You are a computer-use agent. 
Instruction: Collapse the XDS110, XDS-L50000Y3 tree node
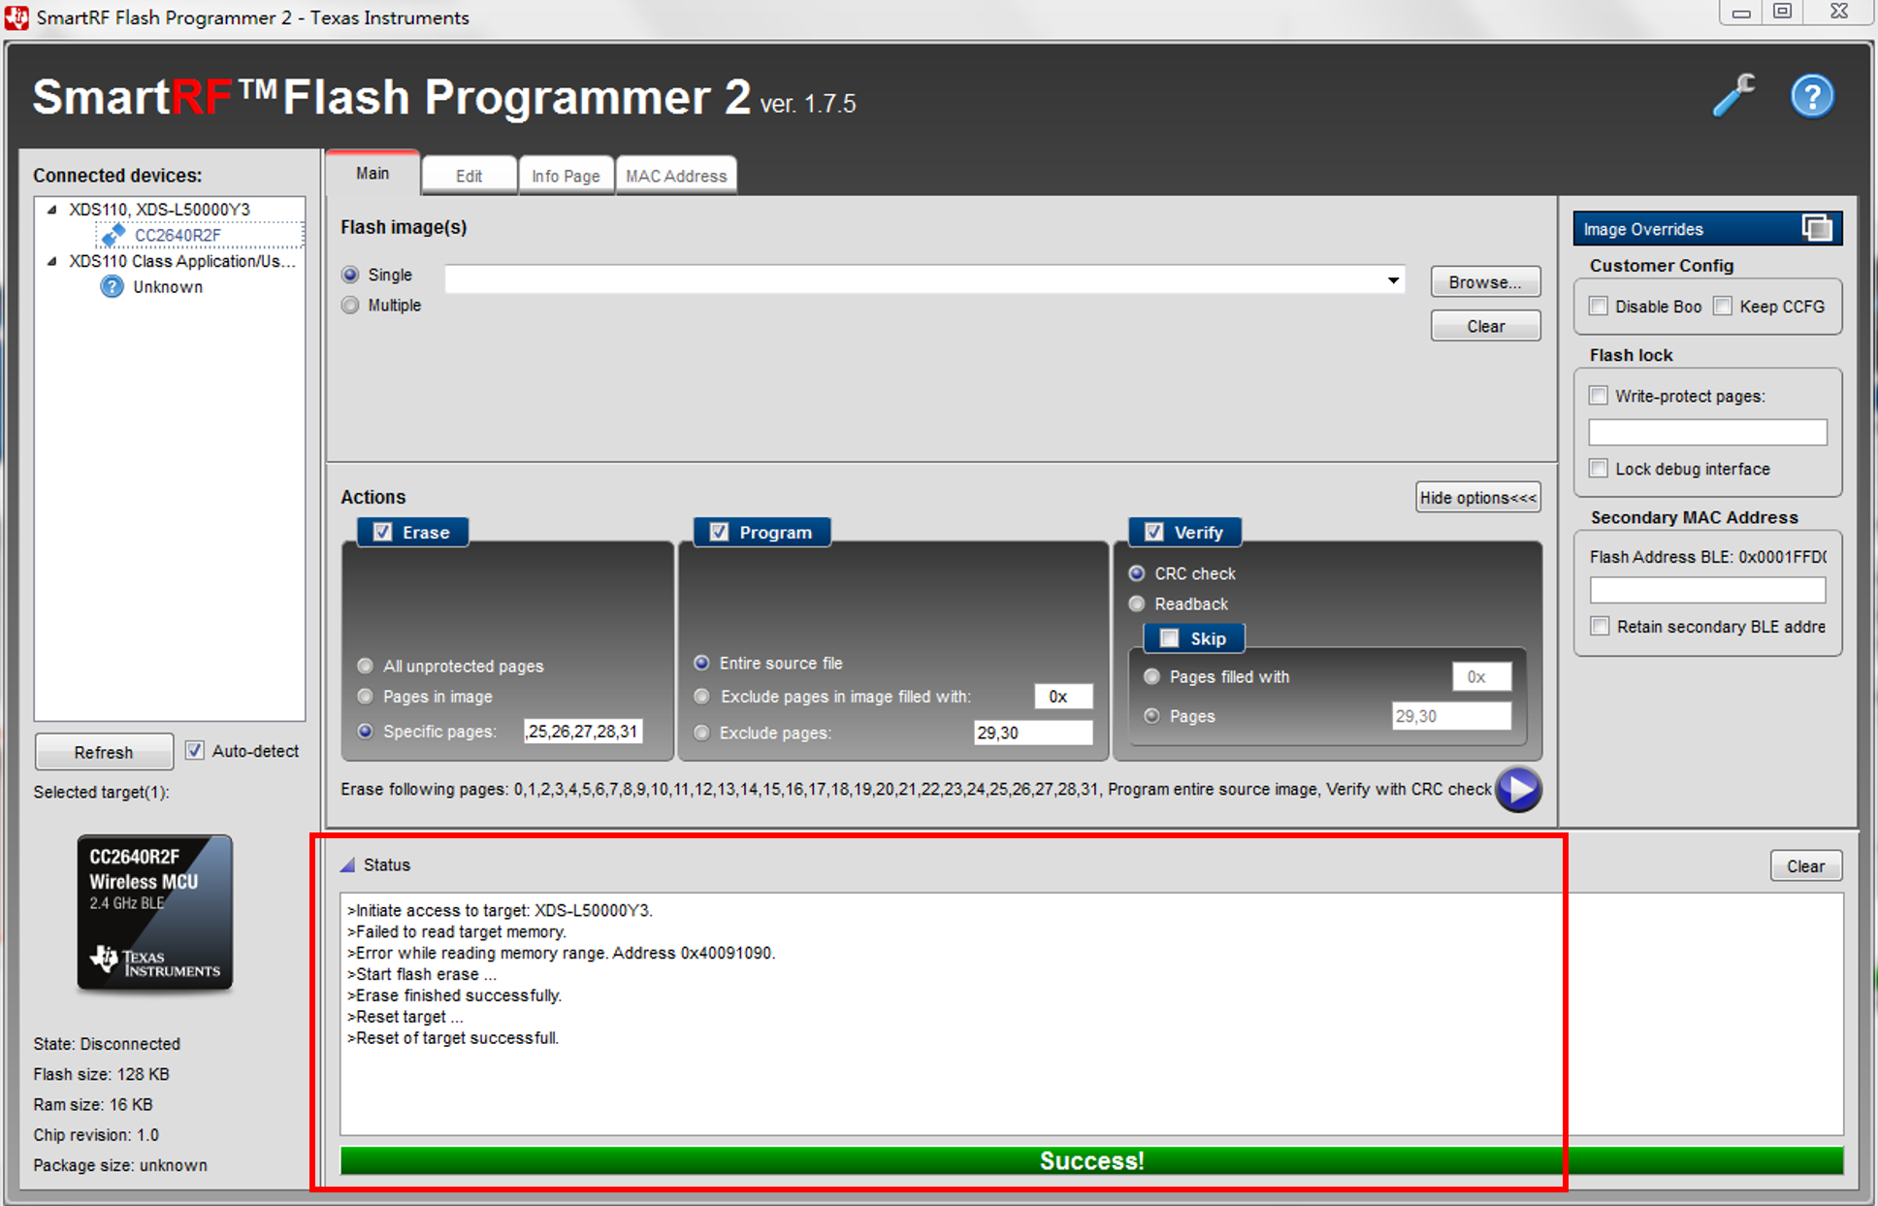pos(52,209)
